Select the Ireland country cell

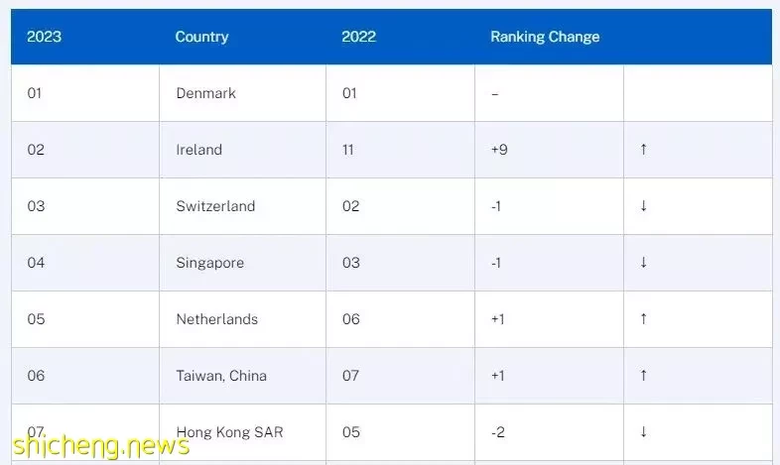(x=242, y=150)
